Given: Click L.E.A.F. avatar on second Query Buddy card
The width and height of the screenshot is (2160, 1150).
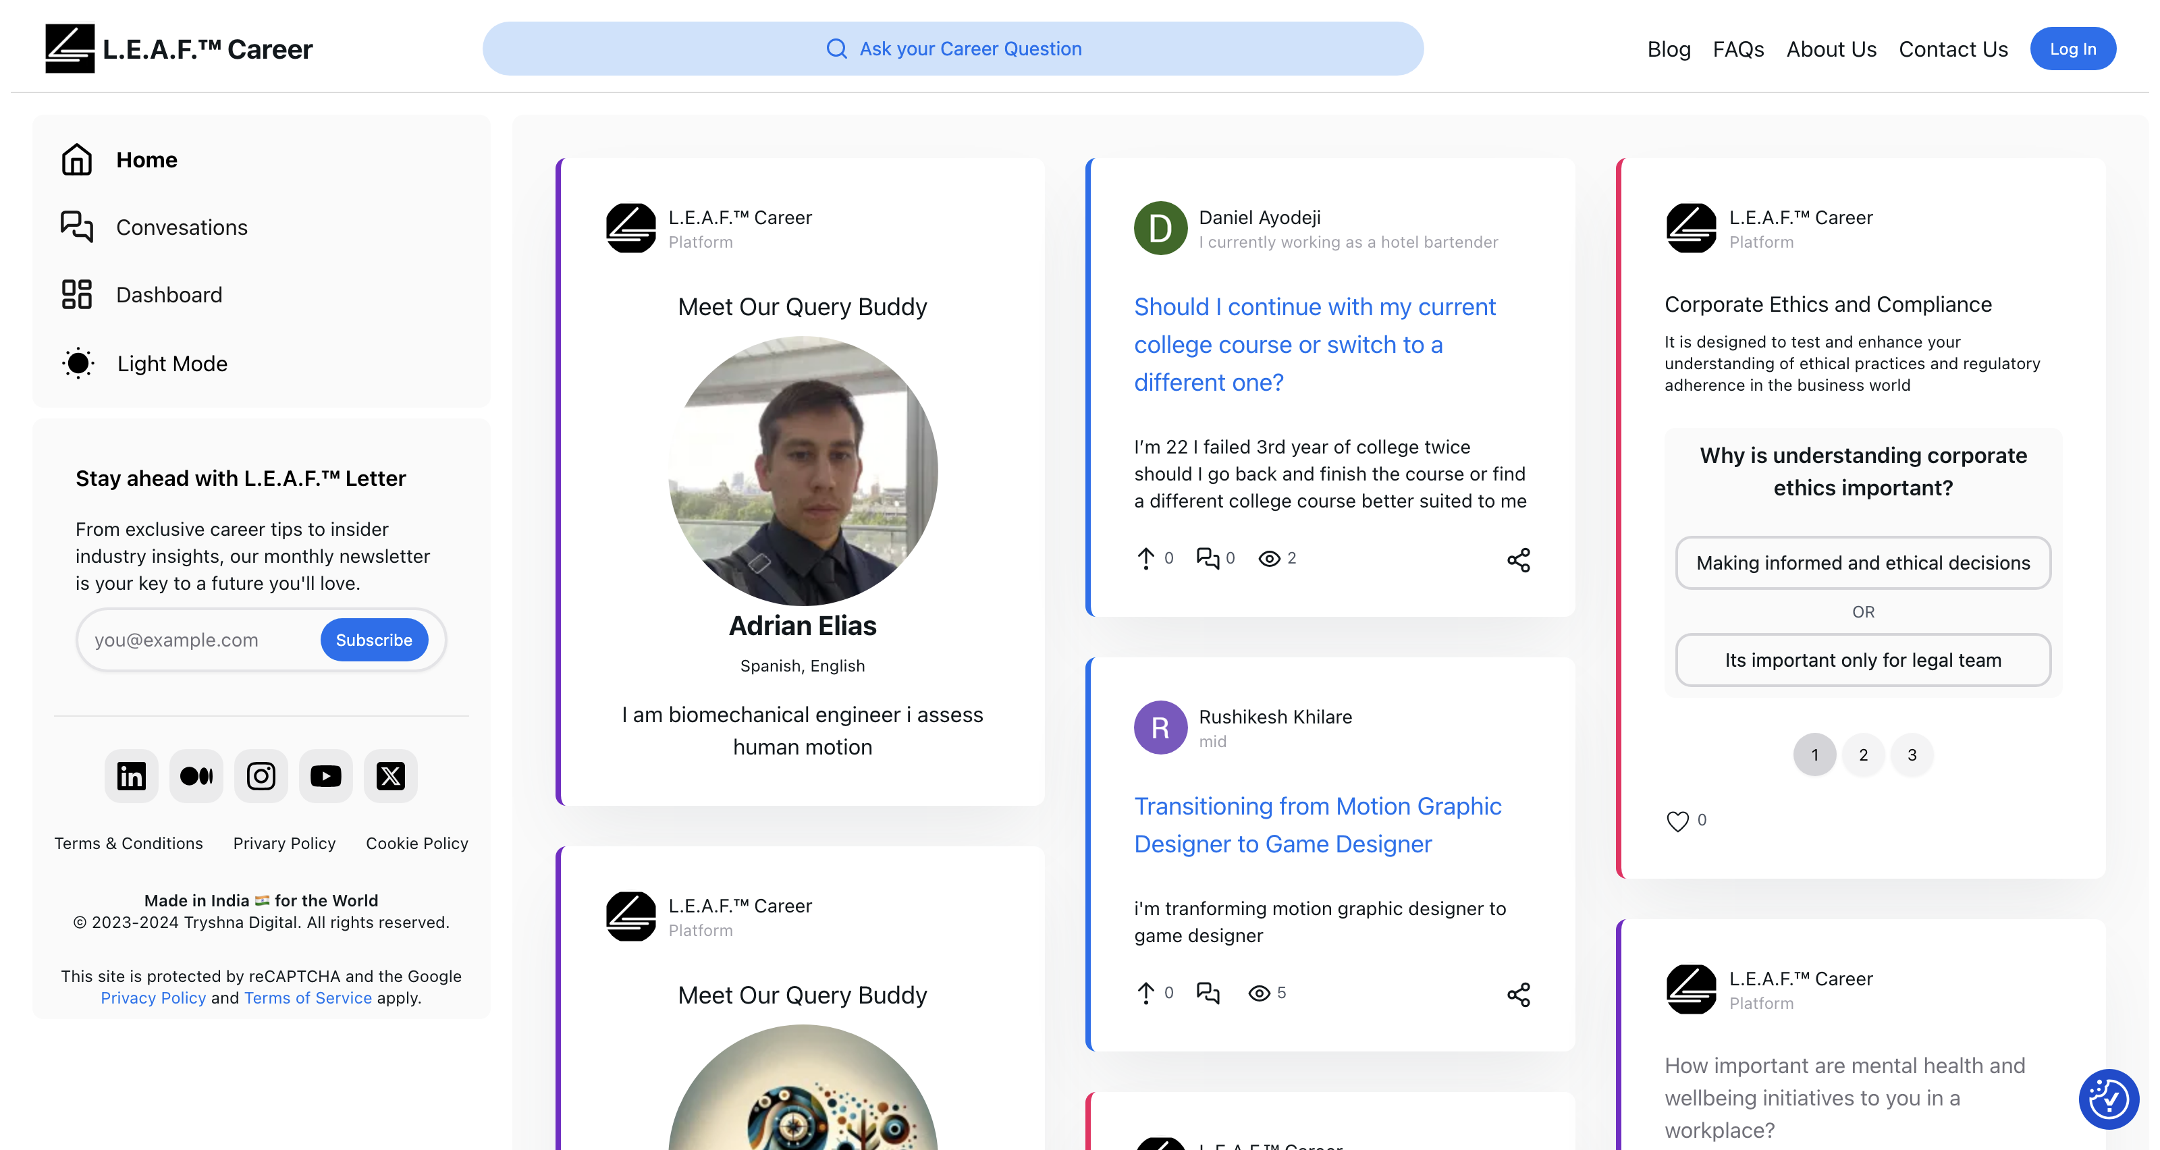Looking at the screenshot, I should [630, 916].
